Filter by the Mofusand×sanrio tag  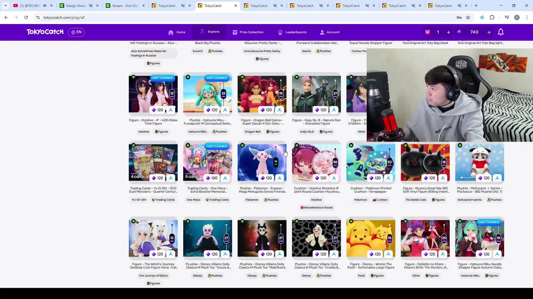coord(470,200)
